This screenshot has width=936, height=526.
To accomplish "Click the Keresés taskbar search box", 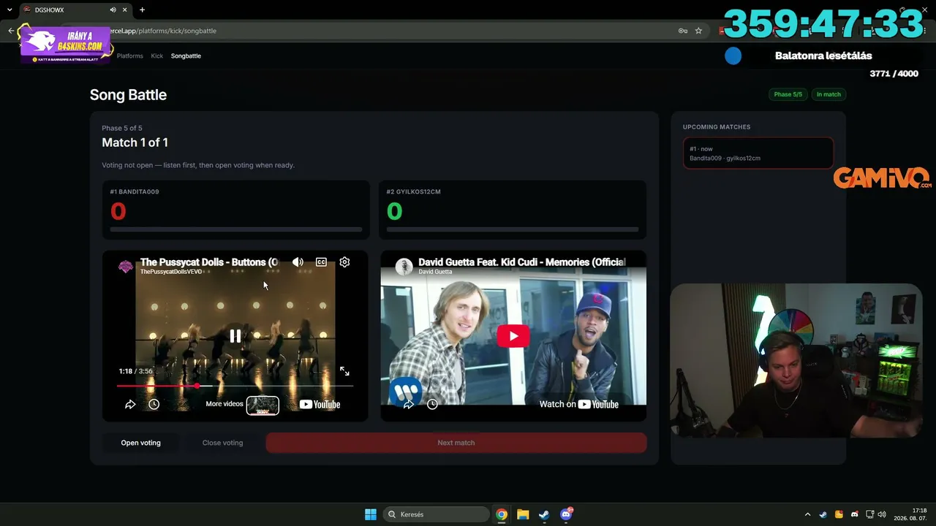I will 437,514.
